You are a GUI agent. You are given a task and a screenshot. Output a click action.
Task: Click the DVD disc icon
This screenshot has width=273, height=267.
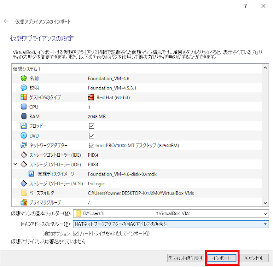pos(24,135)
